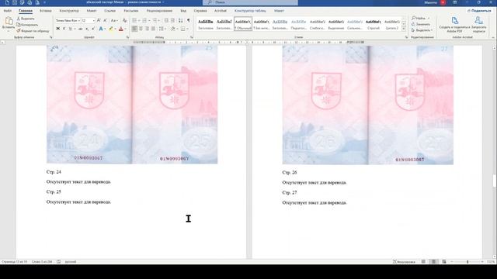
Task: Click Выделить in the editing group
Action: (422, 30)
